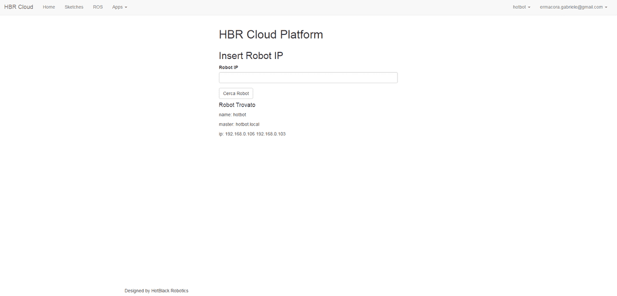Image resolution: width=617 pixels, height=296 pixels.
Task: Click the Insert Robot IP heading
Action: (251, 55)
